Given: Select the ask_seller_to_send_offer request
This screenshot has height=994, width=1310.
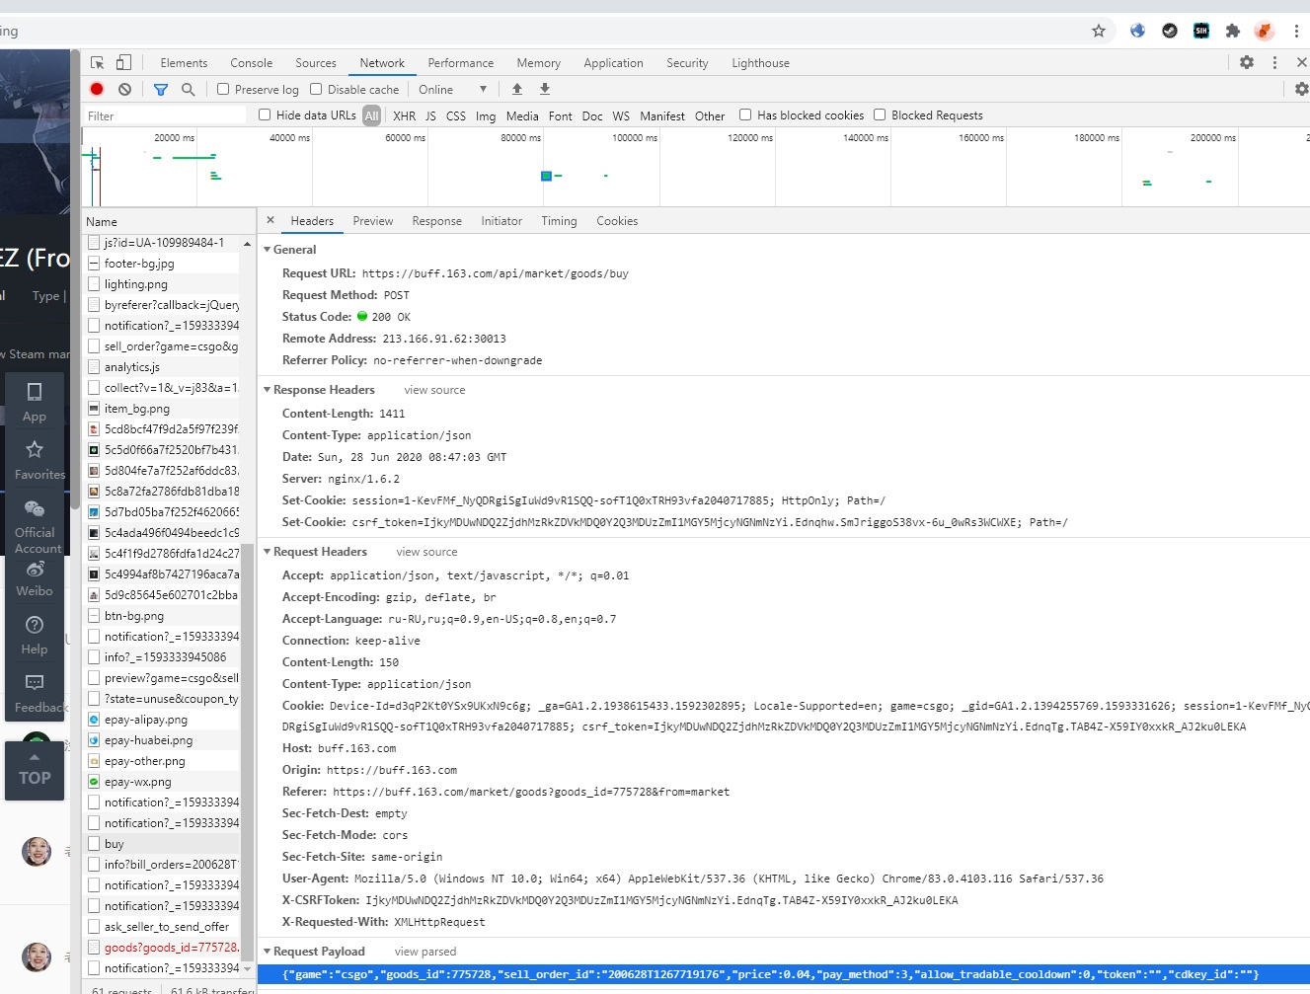Looking at the screenshot, I should [162, 927].
